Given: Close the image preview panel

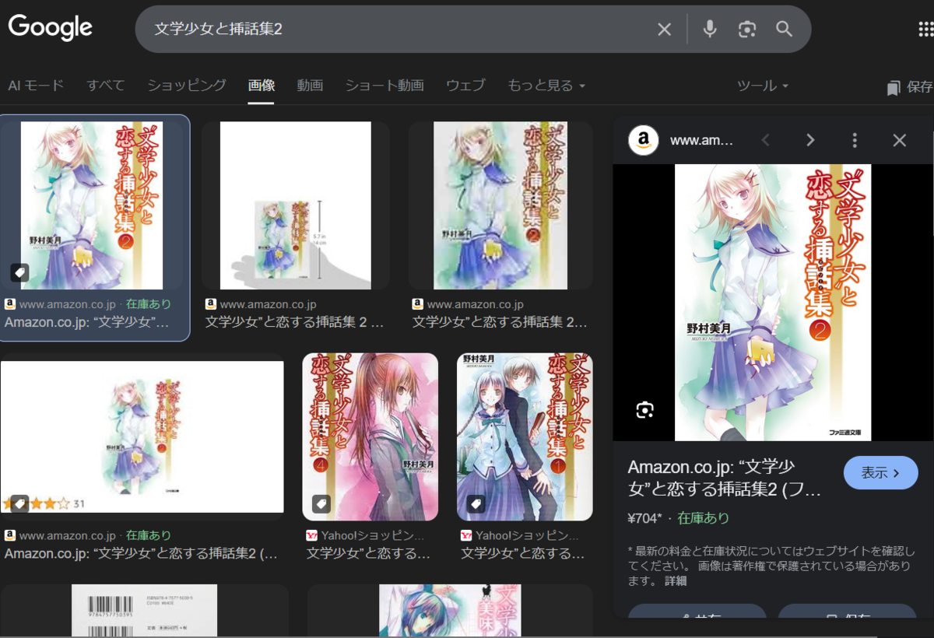Looking at the screenshot, I should [900, 140].
